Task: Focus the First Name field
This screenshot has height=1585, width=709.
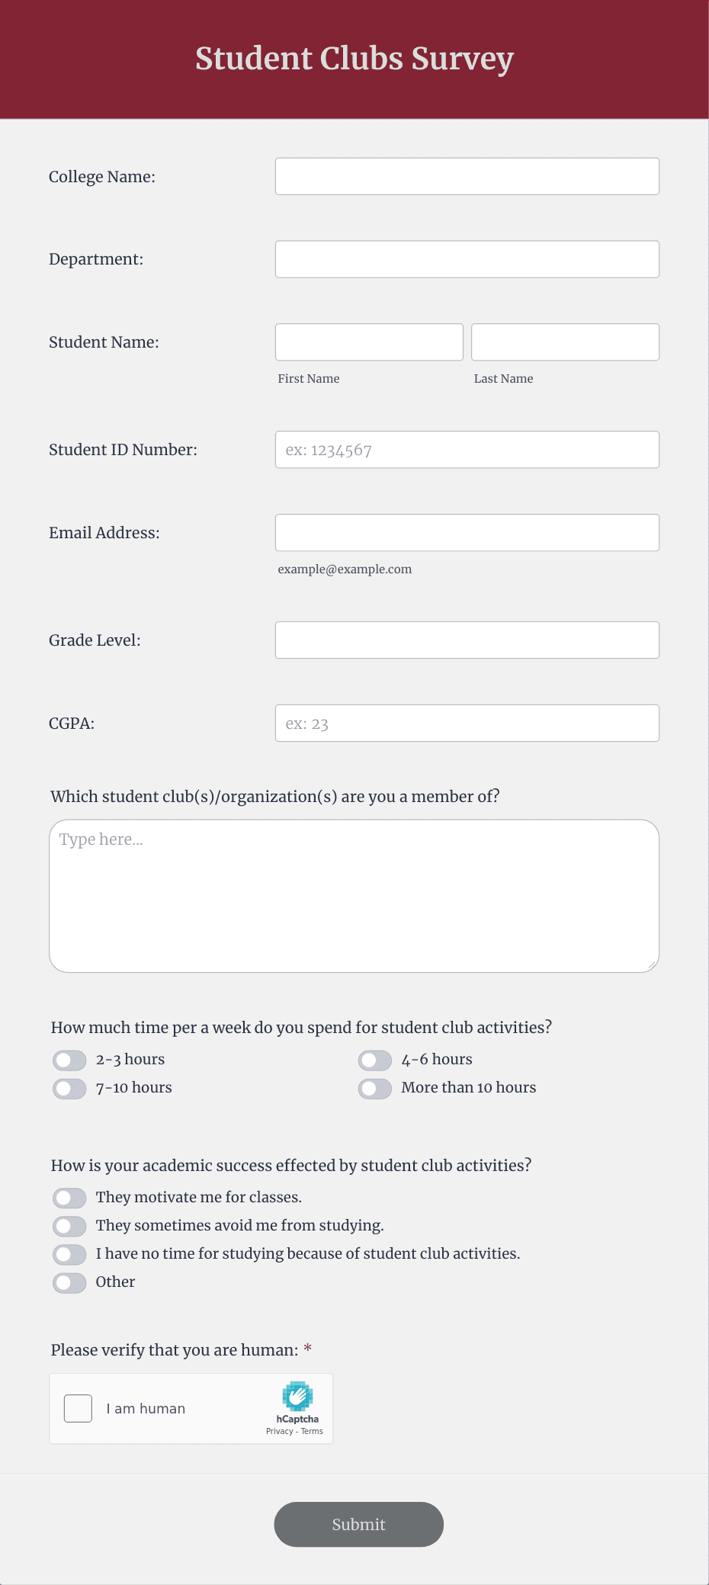Action: coord(369,342)
